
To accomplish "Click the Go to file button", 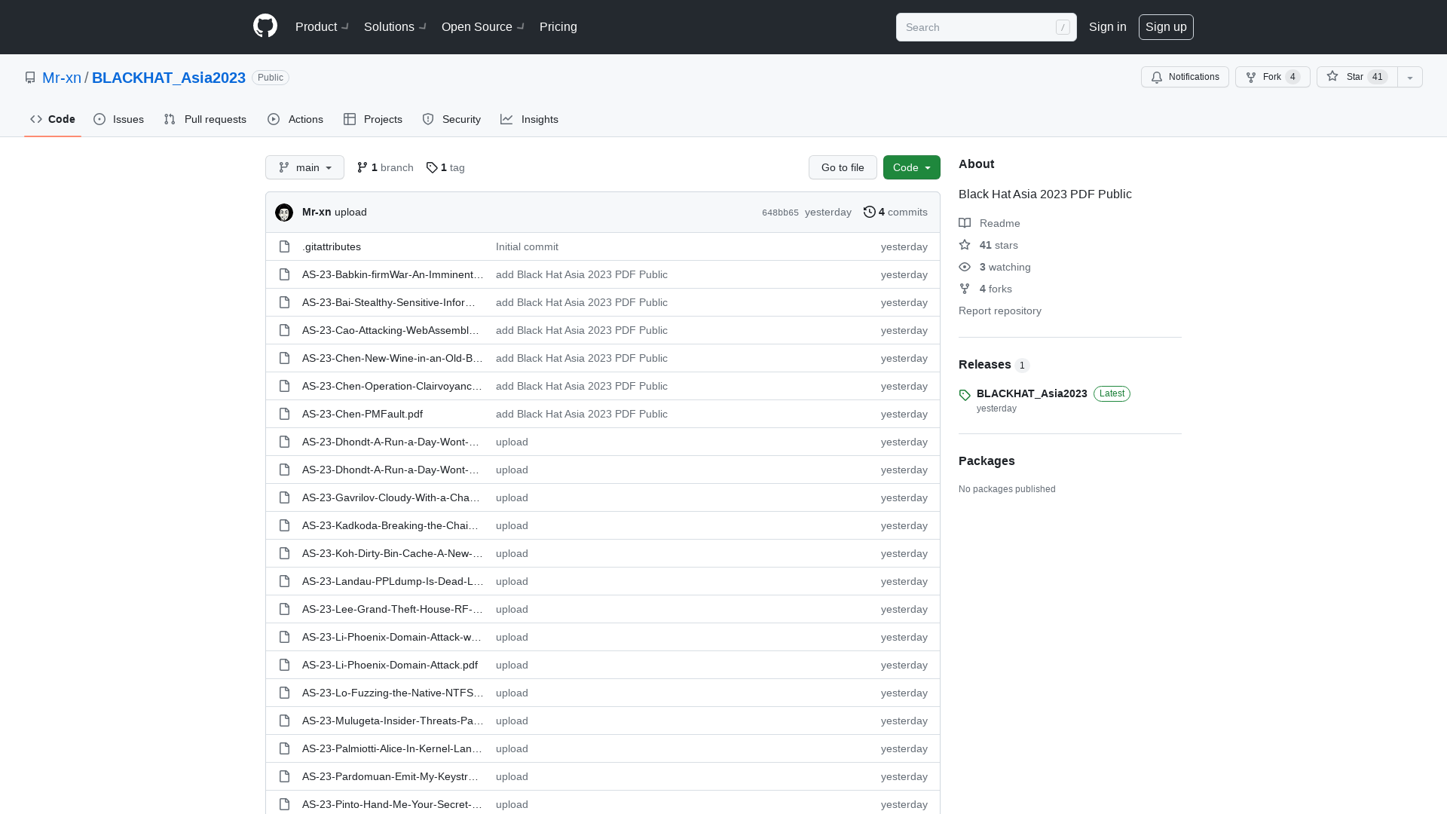I will 843,167.
